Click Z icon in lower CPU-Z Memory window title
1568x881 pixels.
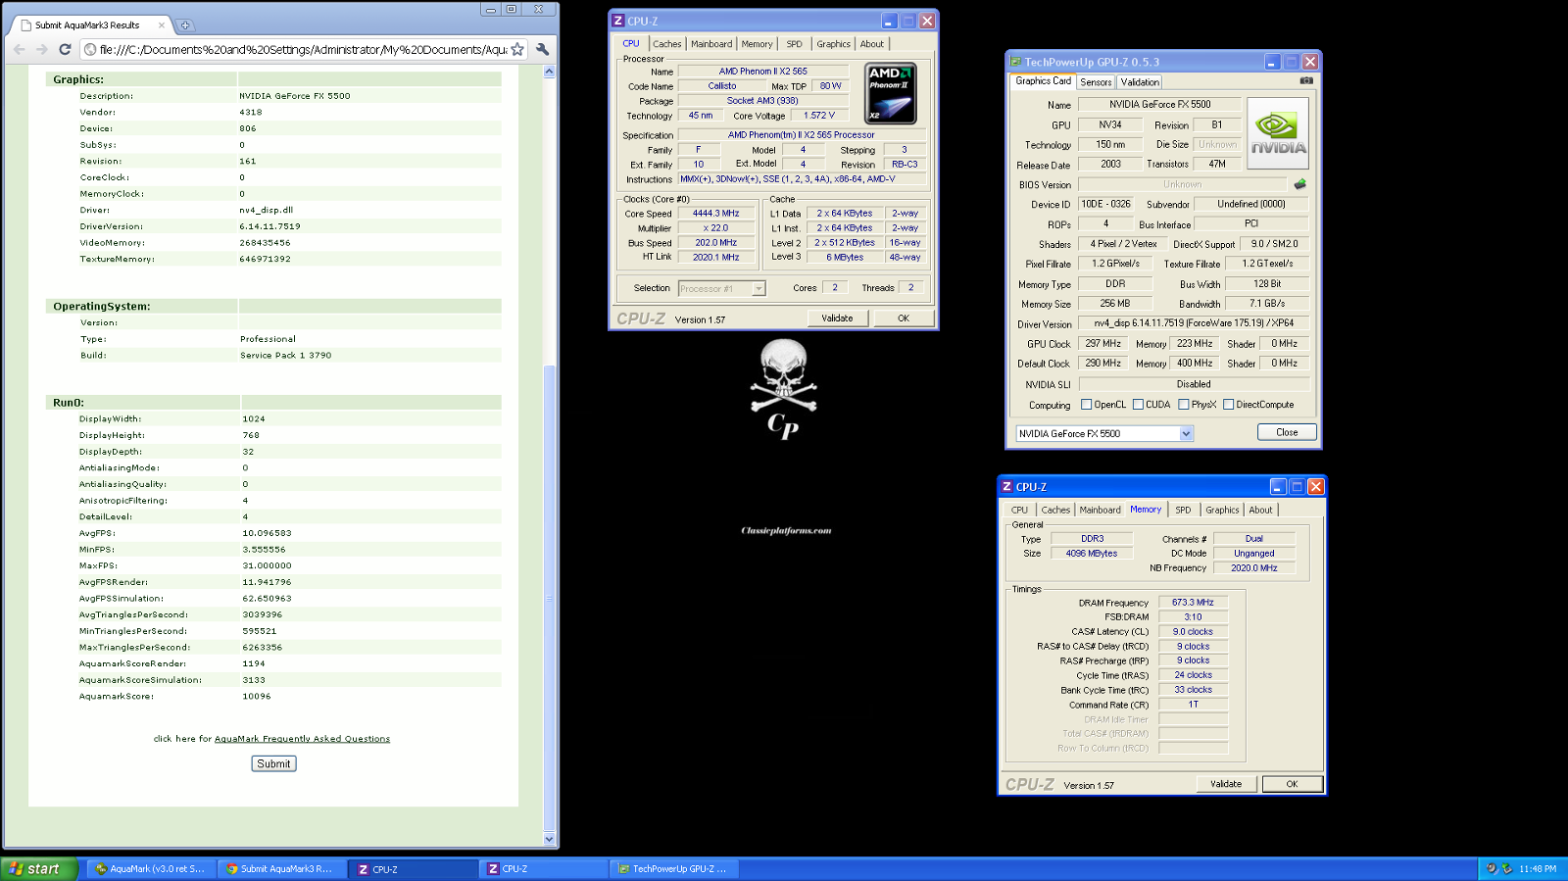pyautogui.click(x=1006, y=487)
